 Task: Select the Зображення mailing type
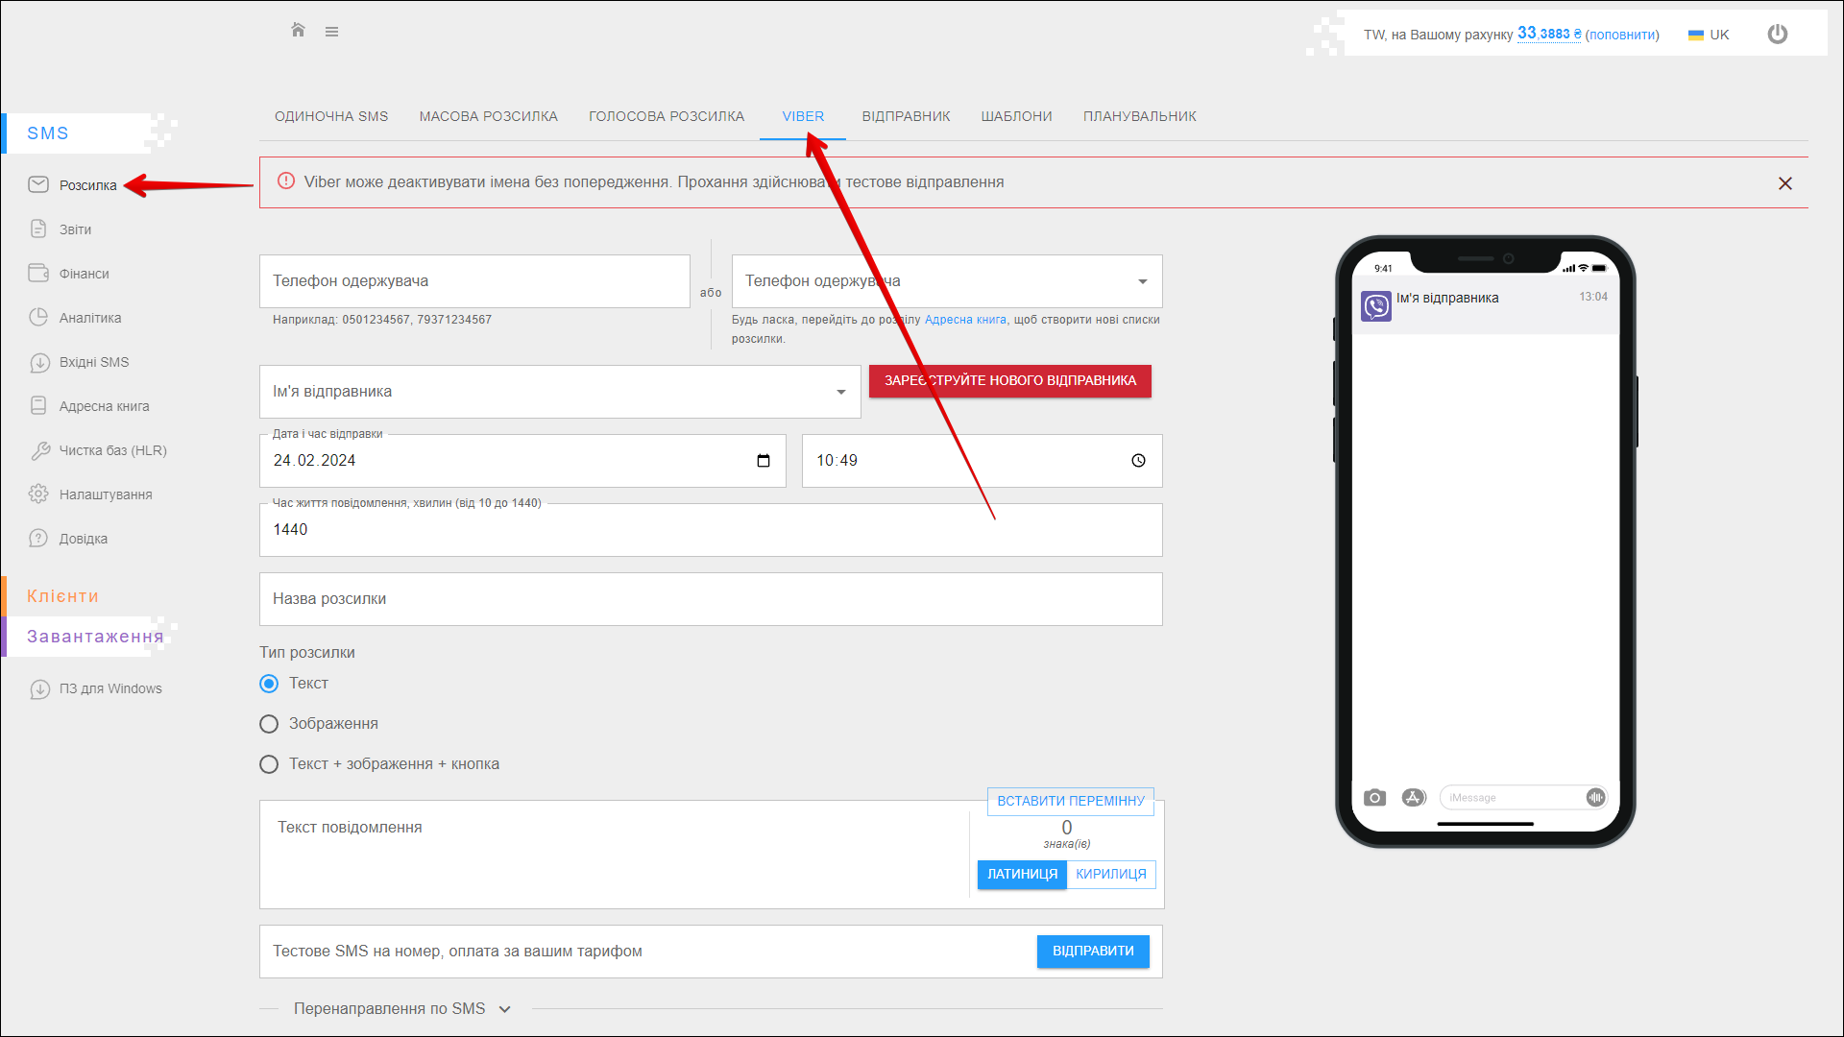269,724
